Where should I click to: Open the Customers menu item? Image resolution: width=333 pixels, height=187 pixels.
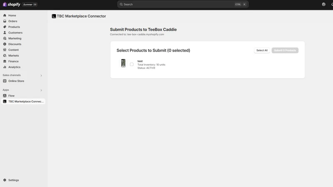15,33
